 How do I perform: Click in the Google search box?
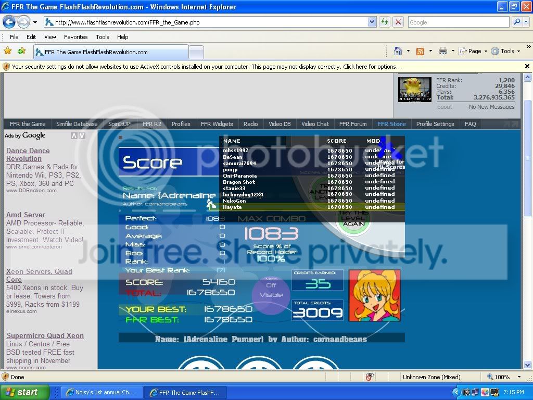coord(458,22)
